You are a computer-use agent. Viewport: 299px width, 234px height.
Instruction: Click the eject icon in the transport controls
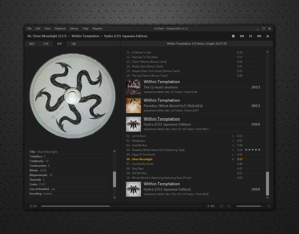(268, 36)
